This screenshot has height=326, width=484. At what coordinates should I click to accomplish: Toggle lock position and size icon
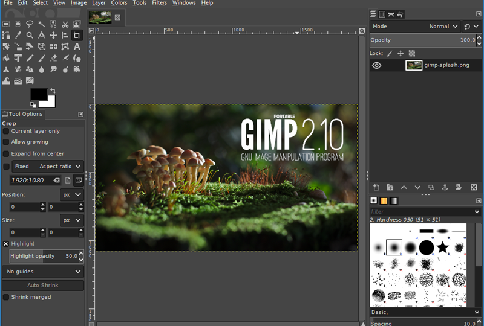click(401, 53)
